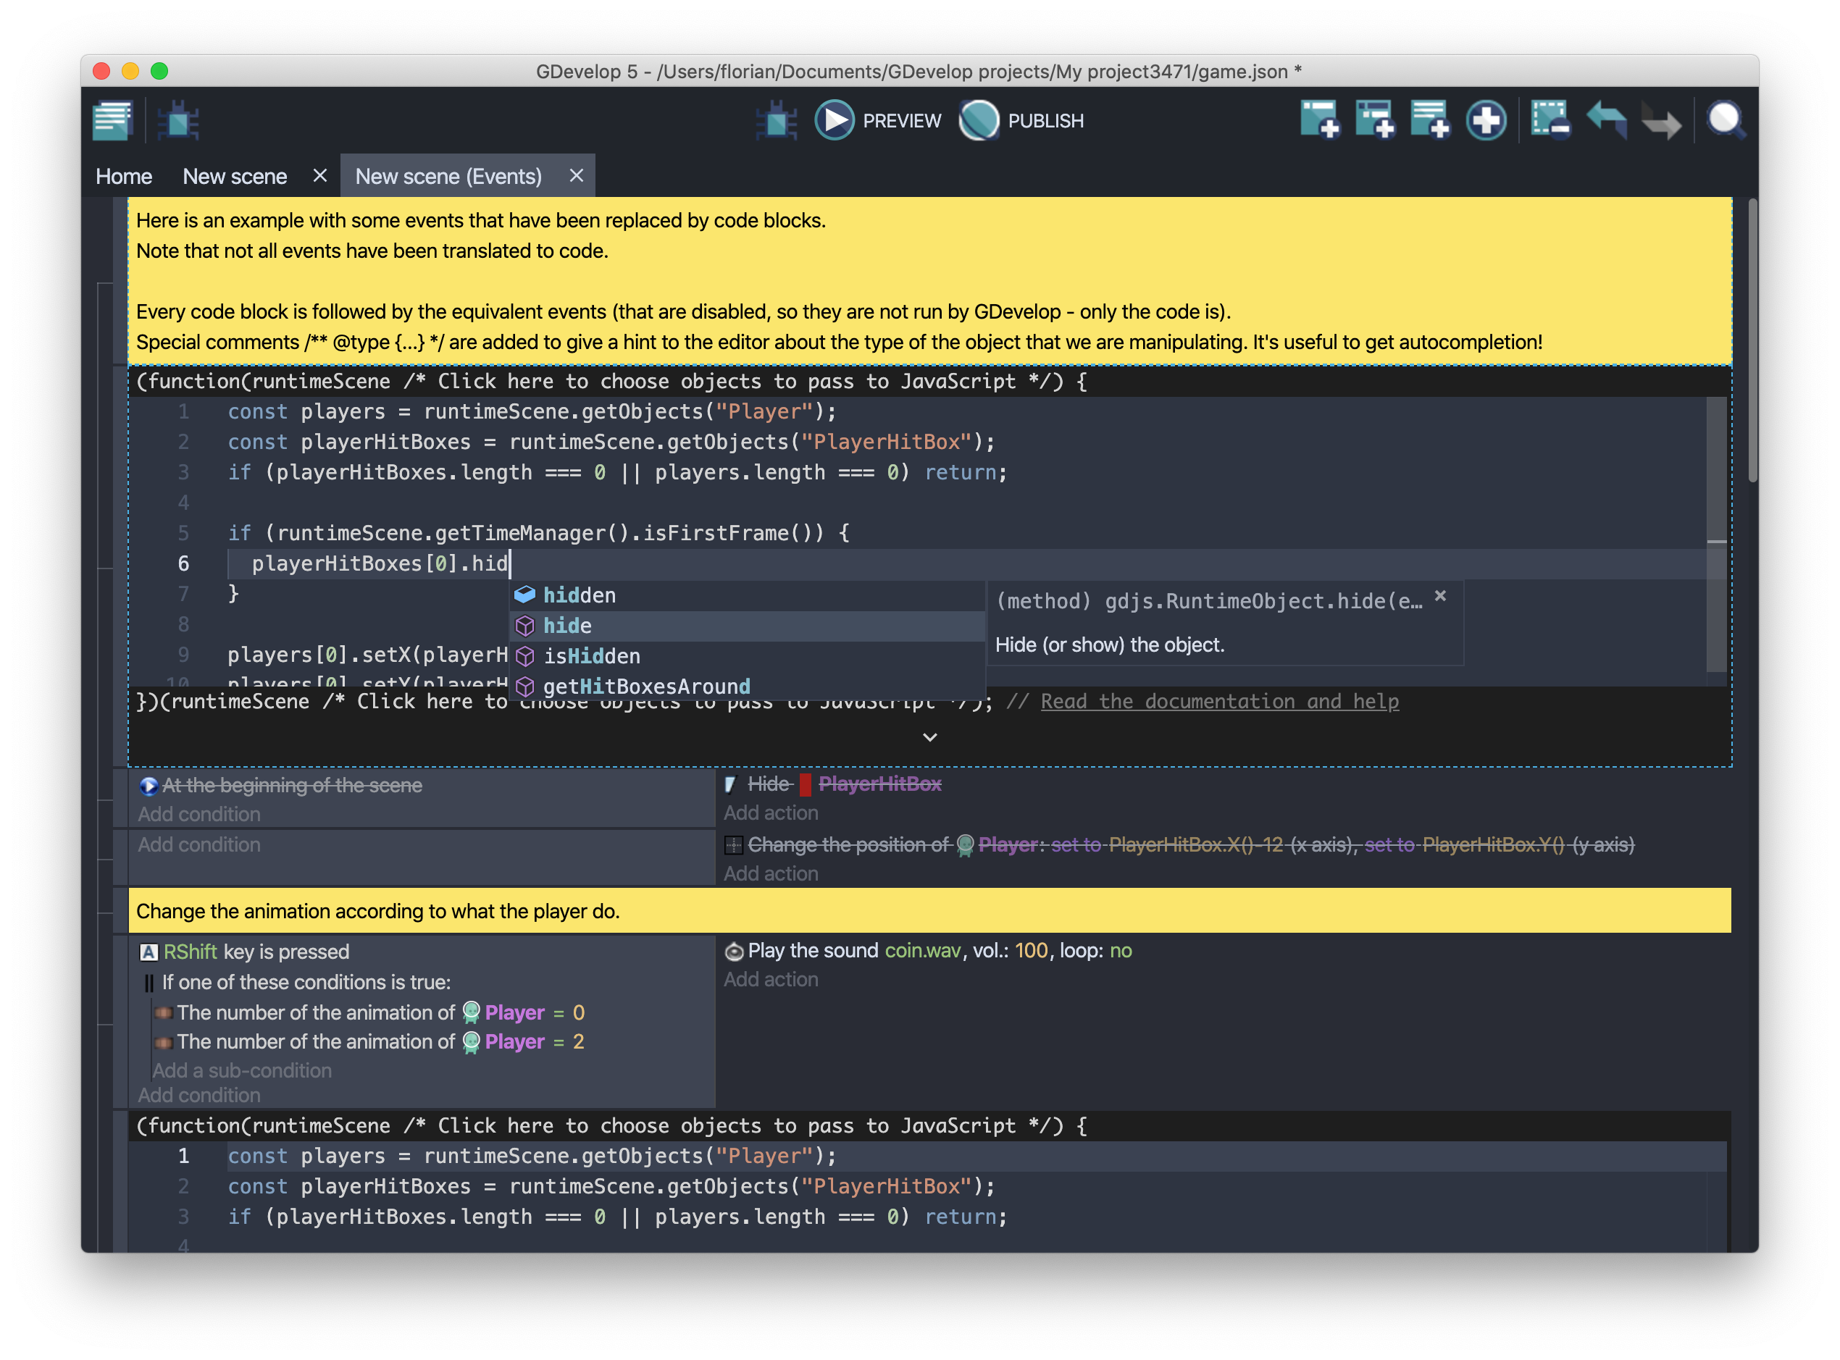Expand the code editor with the chevron
The width and height of the screenshot is (1840, 1360).
click(x=929, y=736)
